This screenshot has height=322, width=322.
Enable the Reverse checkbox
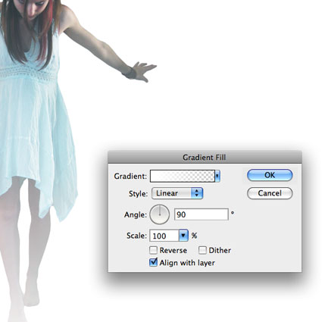[153, 250]
